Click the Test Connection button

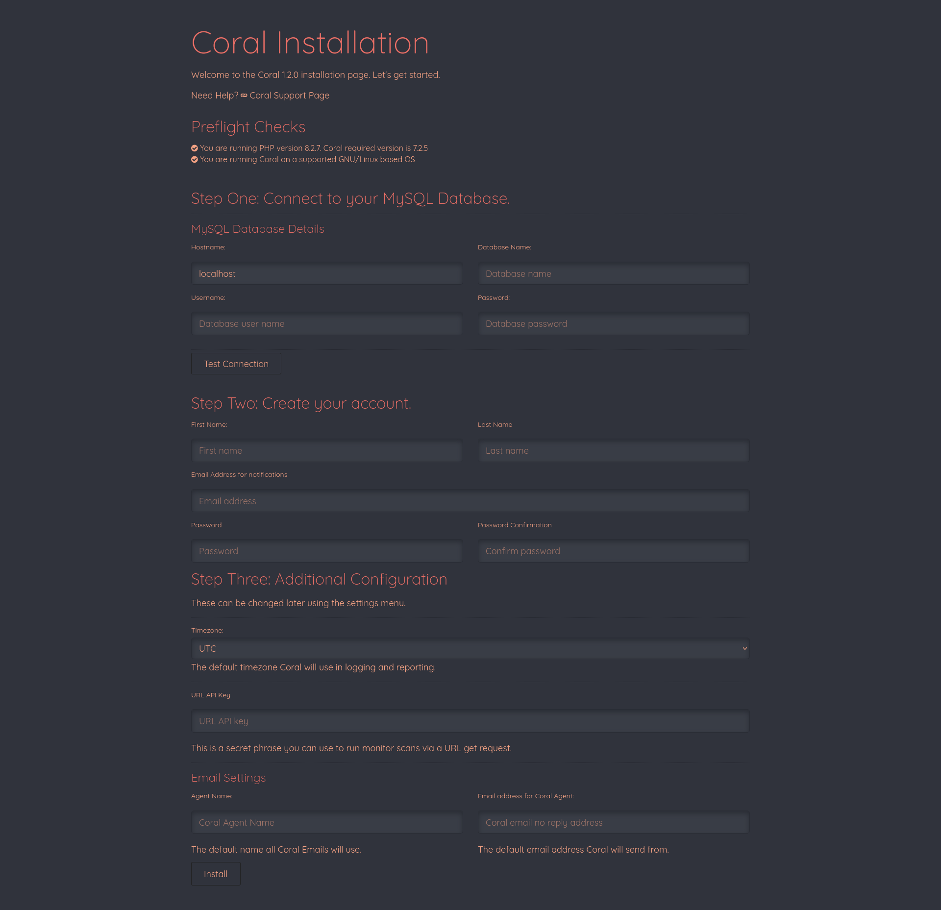(236, 364)
